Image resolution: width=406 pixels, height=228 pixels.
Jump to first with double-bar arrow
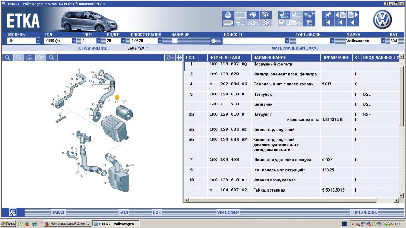328,23
